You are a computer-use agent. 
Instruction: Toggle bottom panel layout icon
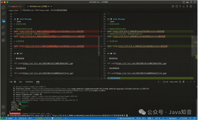(x=187, y=2)
